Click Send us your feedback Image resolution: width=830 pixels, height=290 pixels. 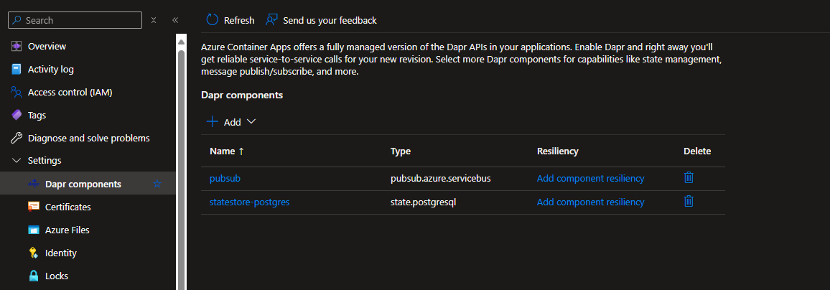[x=330, y=20]
